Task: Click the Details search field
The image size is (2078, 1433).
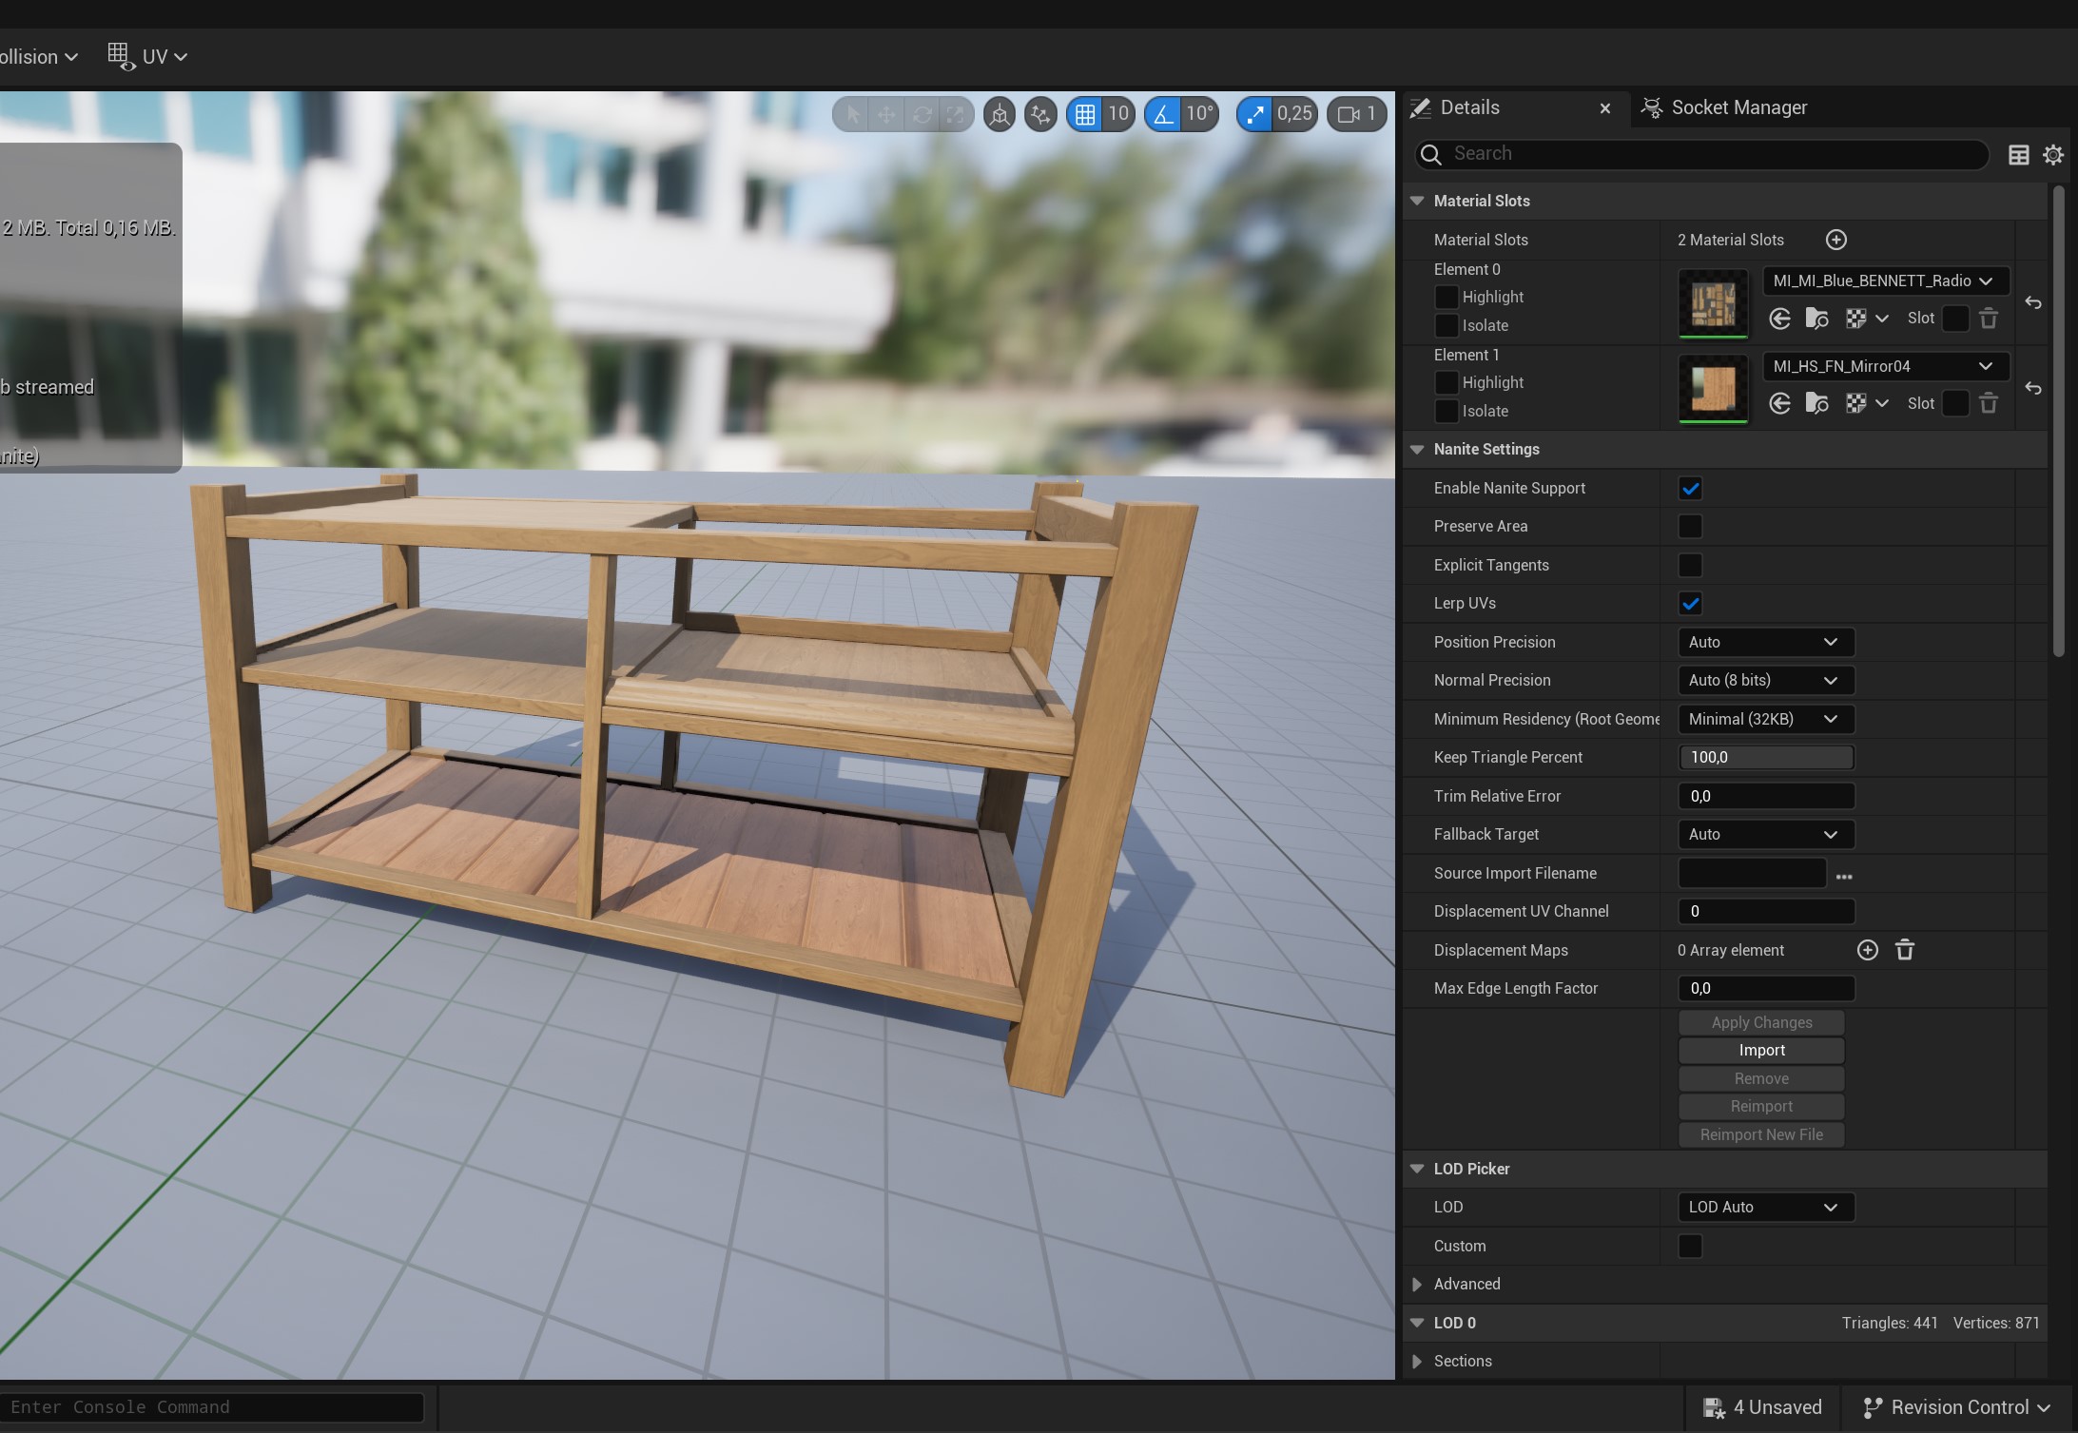Action: (x=1700, y=154)
